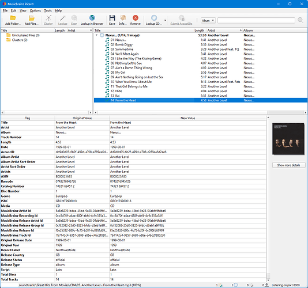Open the Album search type dropdown
The image size is (308, 288).
tap(208, 20)
